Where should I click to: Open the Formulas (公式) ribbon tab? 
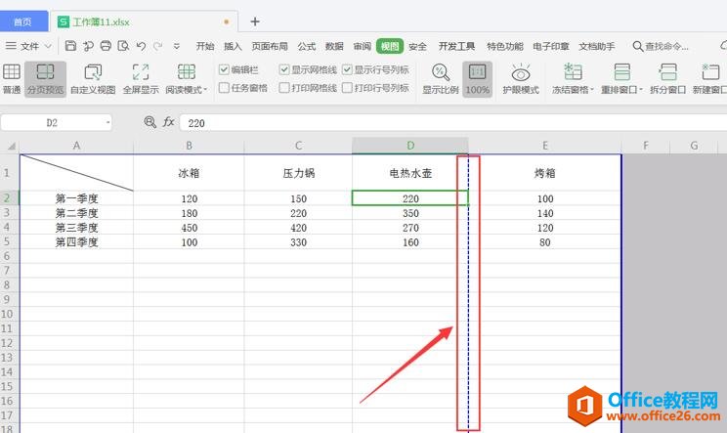307,46
